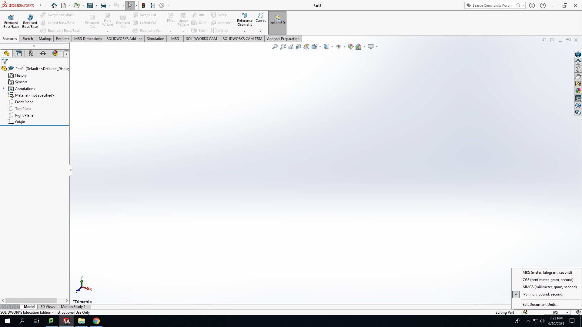Open the ConfigurationManager tab
The image size is (582, 327).
pyautogui.click(x=31, y=54)
